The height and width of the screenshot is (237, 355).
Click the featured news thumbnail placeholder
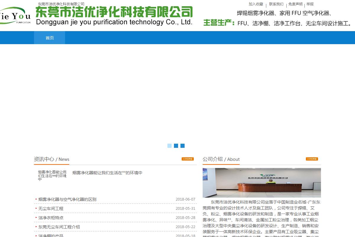[52, 176]
